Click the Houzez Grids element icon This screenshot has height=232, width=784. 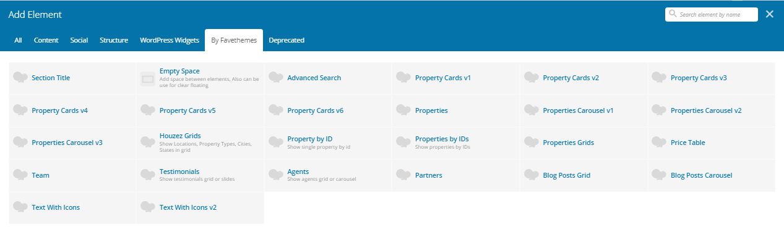148,143
